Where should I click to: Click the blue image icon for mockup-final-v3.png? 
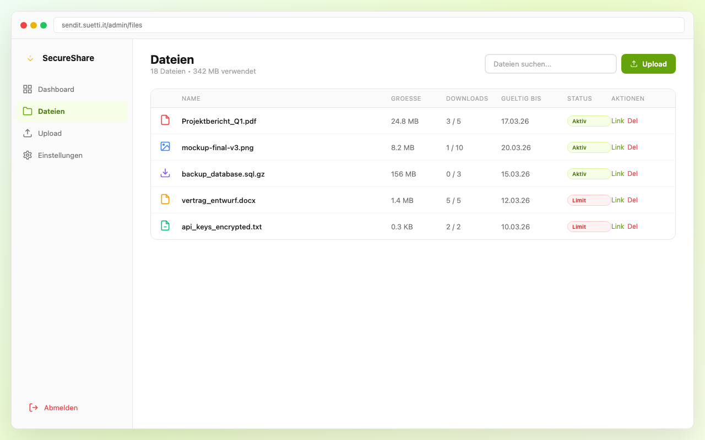coord(165,147)
